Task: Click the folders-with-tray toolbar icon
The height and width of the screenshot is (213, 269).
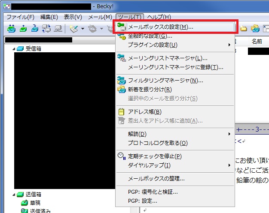Action: (255, 28)
